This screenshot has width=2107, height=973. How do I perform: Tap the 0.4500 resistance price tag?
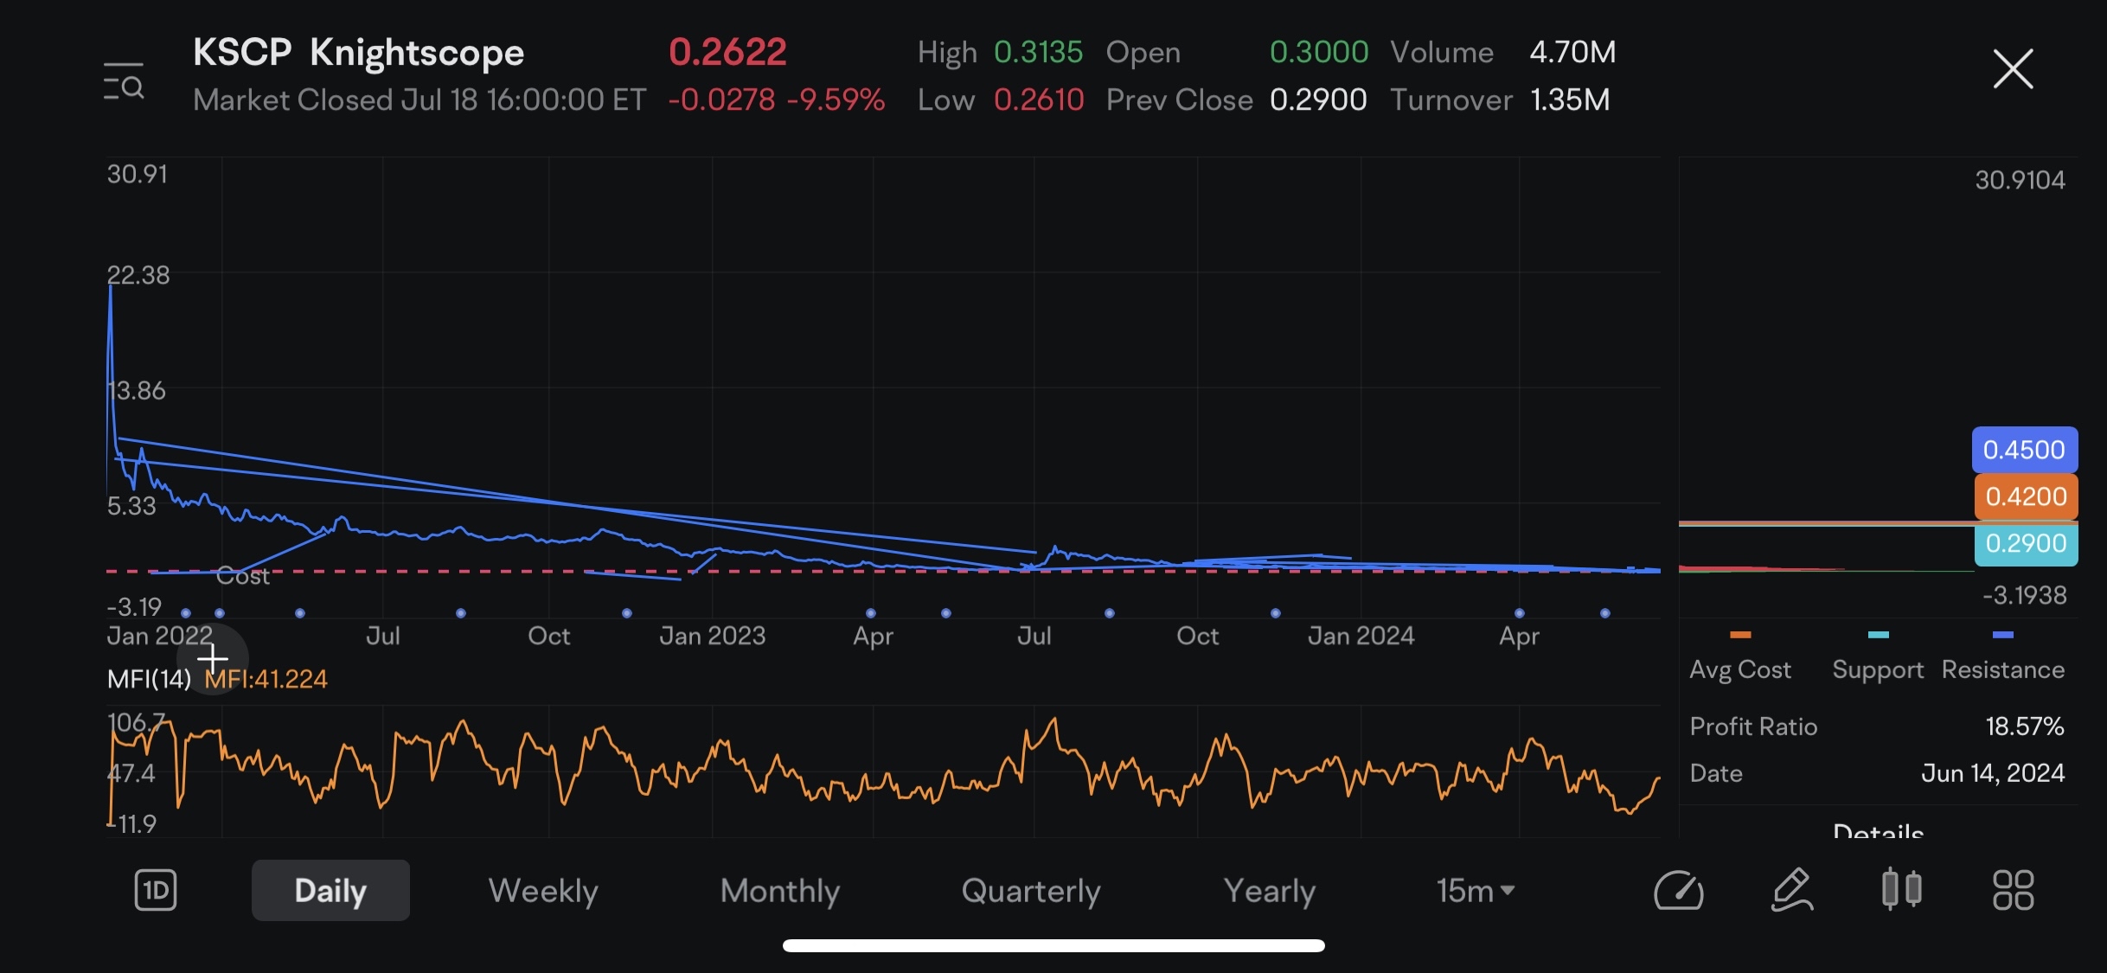click(x=2024, y=450)
